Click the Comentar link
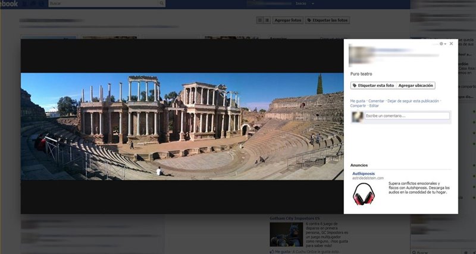 pyautogui.click(x=377, y=101)
